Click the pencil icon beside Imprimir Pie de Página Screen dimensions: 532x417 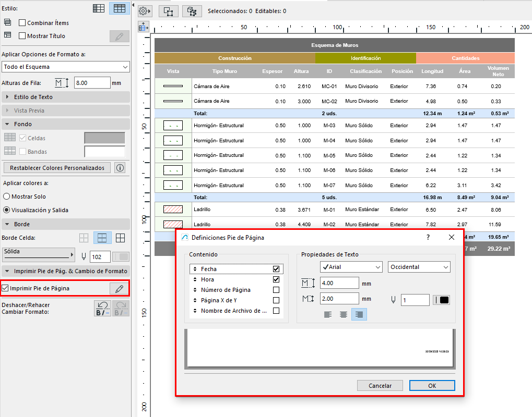tap(119, 289)
